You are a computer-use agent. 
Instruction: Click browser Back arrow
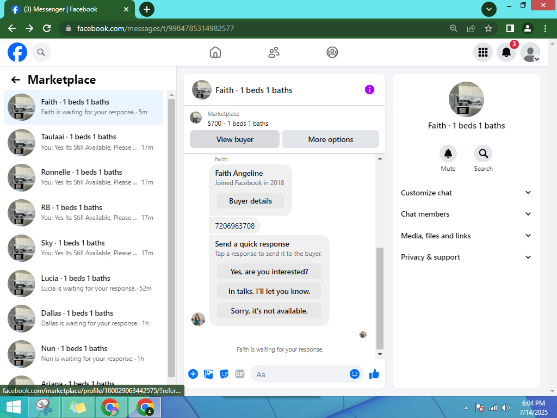click(x=12, y=28)
